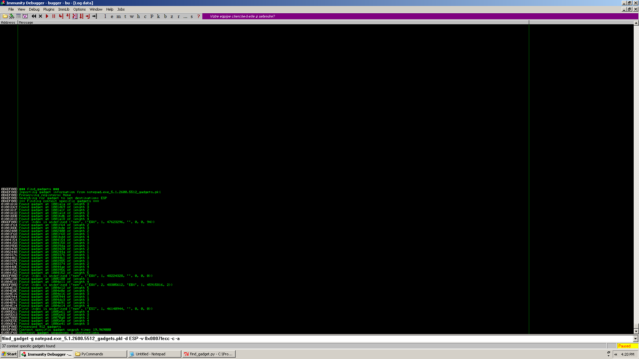Click the Step over icon
Image resolution: width=639 pixels, height=359 pixels.
tap(68, 16)
